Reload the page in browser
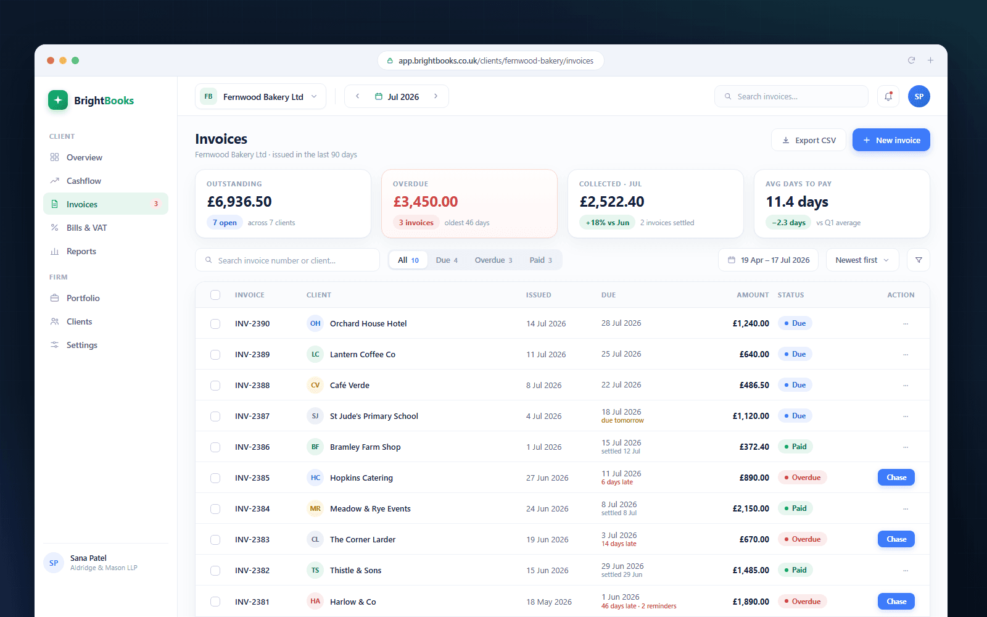This screenshot has width=987, height=617. tap(911, 60)
